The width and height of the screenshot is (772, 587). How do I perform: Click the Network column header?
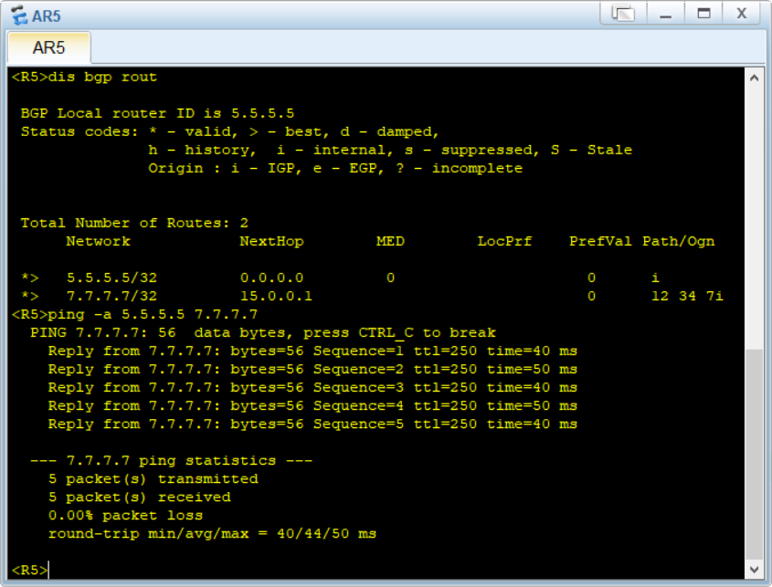[x=98, y=241]
